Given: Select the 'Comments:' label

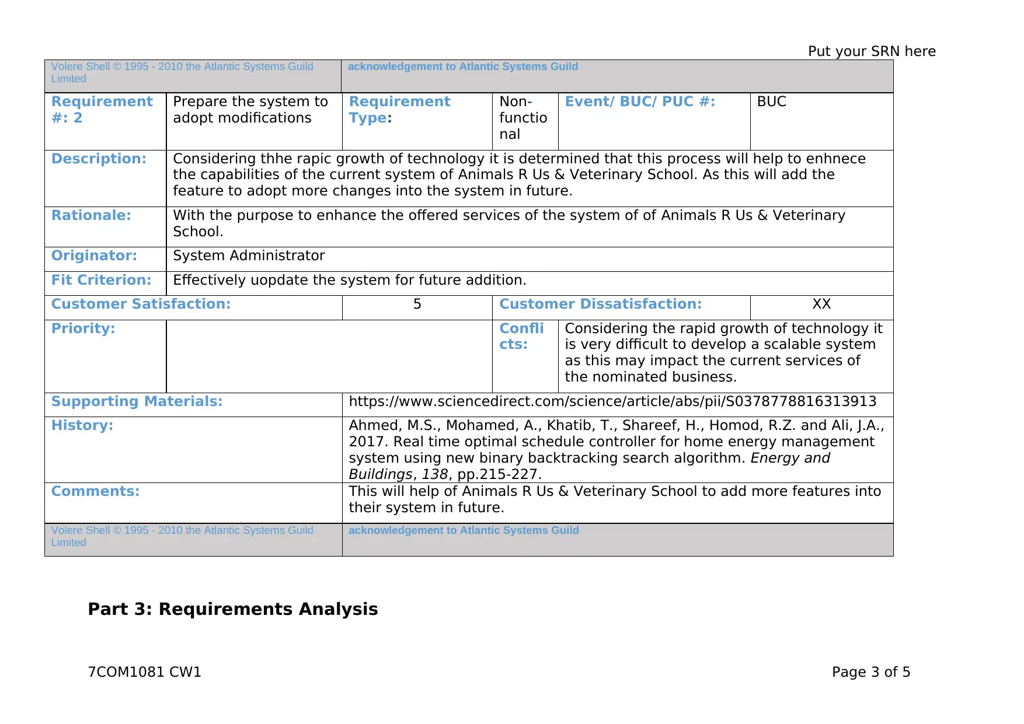Looking at the screenshot, I should point(95,491).
